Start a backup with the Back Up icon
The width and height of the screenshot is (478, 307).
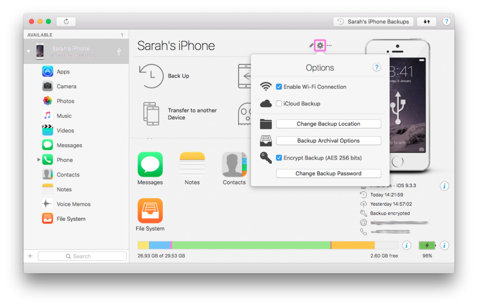pos(150,76)
